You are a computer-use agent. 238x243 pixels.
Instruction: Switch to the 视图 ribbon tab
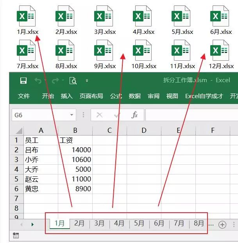172,96
